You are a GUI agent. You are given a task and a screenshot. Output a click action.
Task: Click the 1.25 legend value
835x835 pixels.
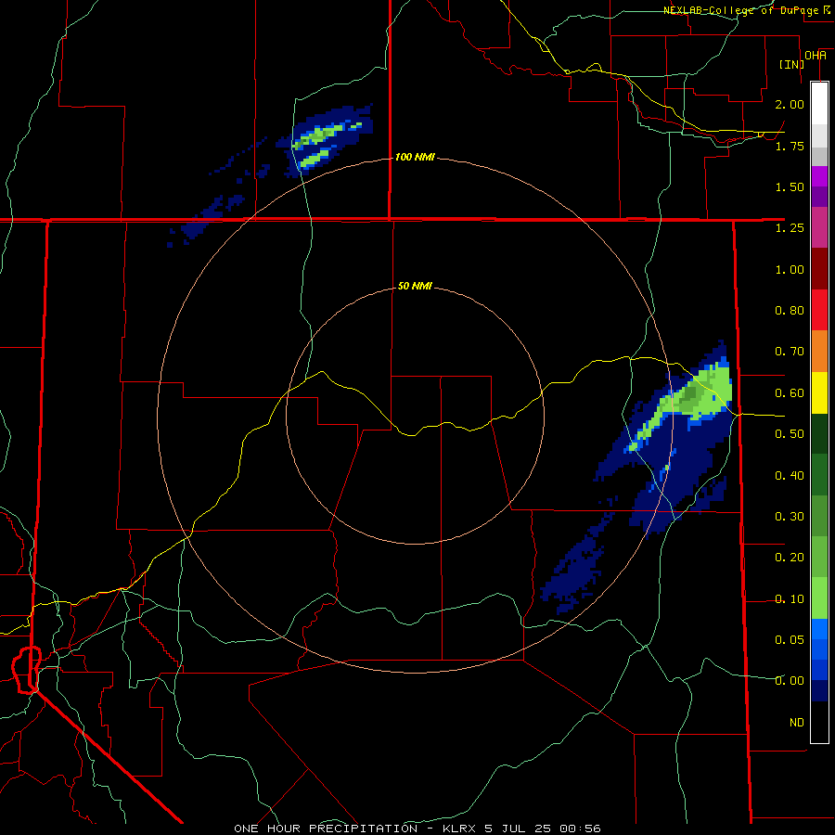pyautogui.click(x=790, y=228)
